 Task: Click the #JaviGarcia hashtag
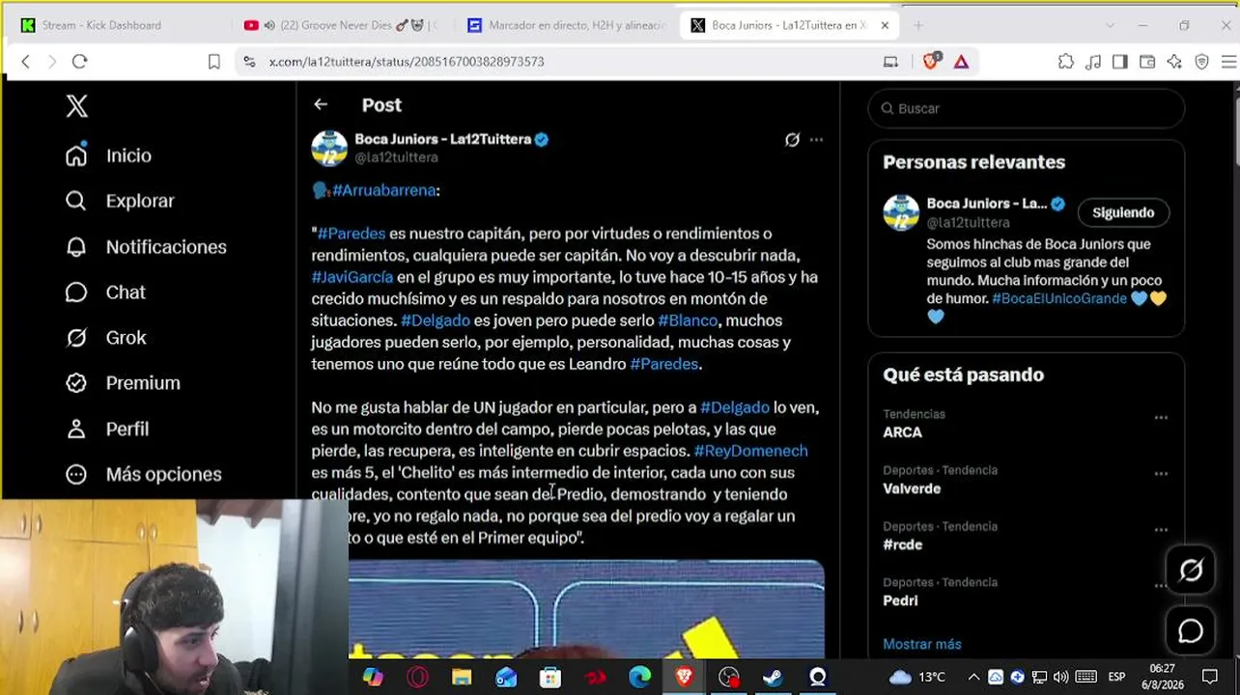tap(352, 277)
